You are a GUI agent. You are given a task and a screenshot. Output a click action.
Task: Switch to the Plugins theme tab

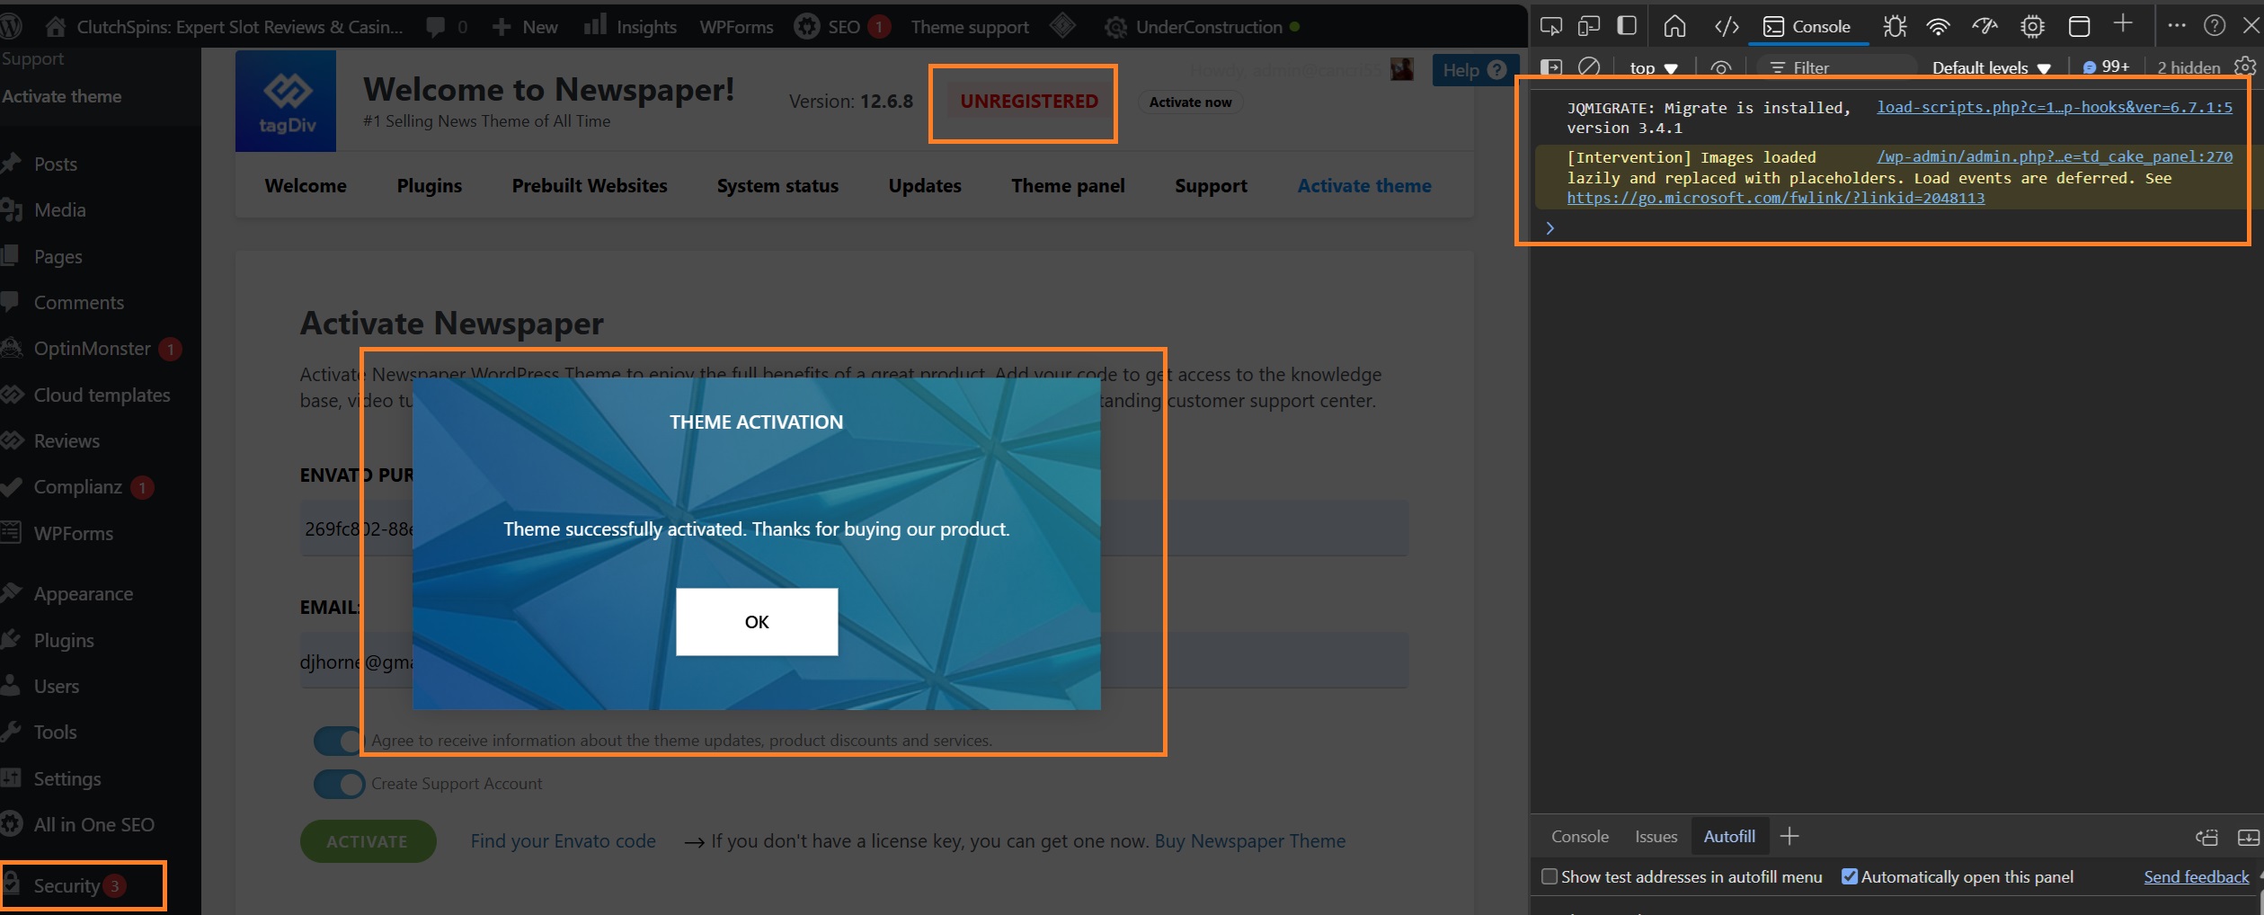click(x=430, y=186)
